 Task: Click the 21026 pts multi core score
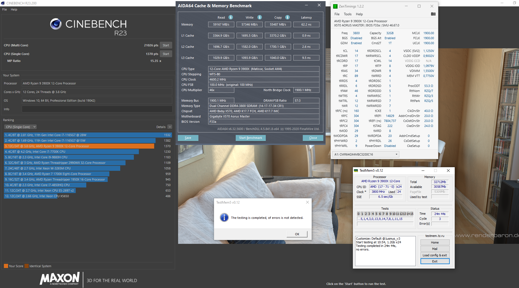coord(151,45)
